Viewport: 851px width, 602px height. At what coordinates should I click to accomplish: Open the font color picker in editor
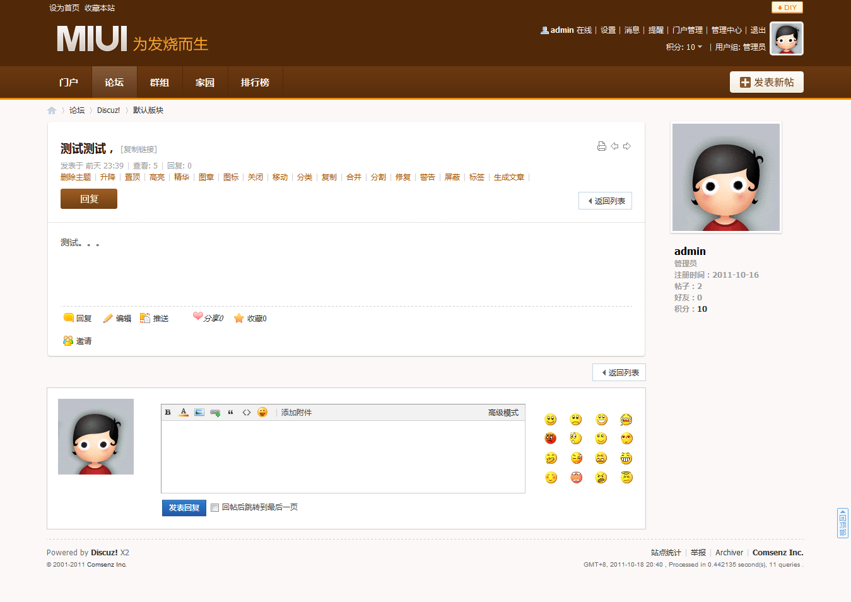(x=184, y=413)
